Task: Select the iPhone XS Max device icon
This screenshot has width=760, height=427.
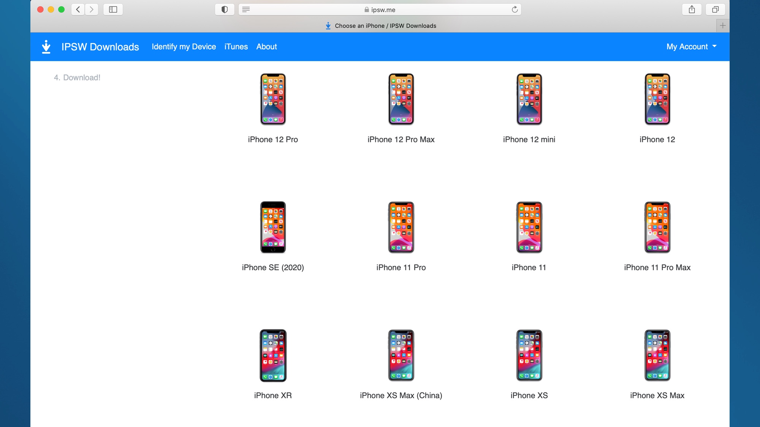Action: (657, 355)
